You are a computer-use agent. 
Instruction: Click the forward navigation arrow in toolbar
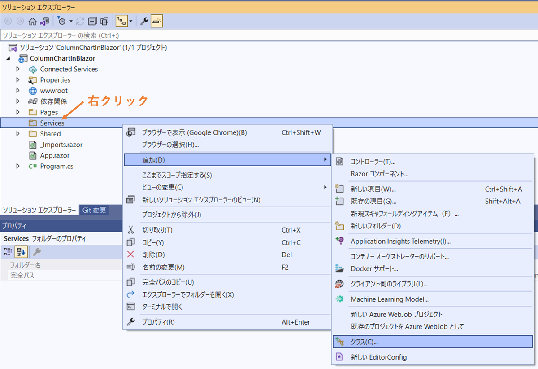point(20,21)
